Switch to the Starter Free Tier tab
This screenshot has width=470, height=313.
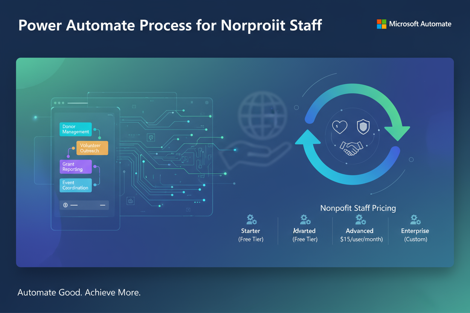251,235
